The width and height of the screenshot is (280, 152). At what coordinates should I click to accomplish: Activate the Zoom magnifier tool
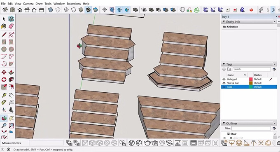click(4, 126)
